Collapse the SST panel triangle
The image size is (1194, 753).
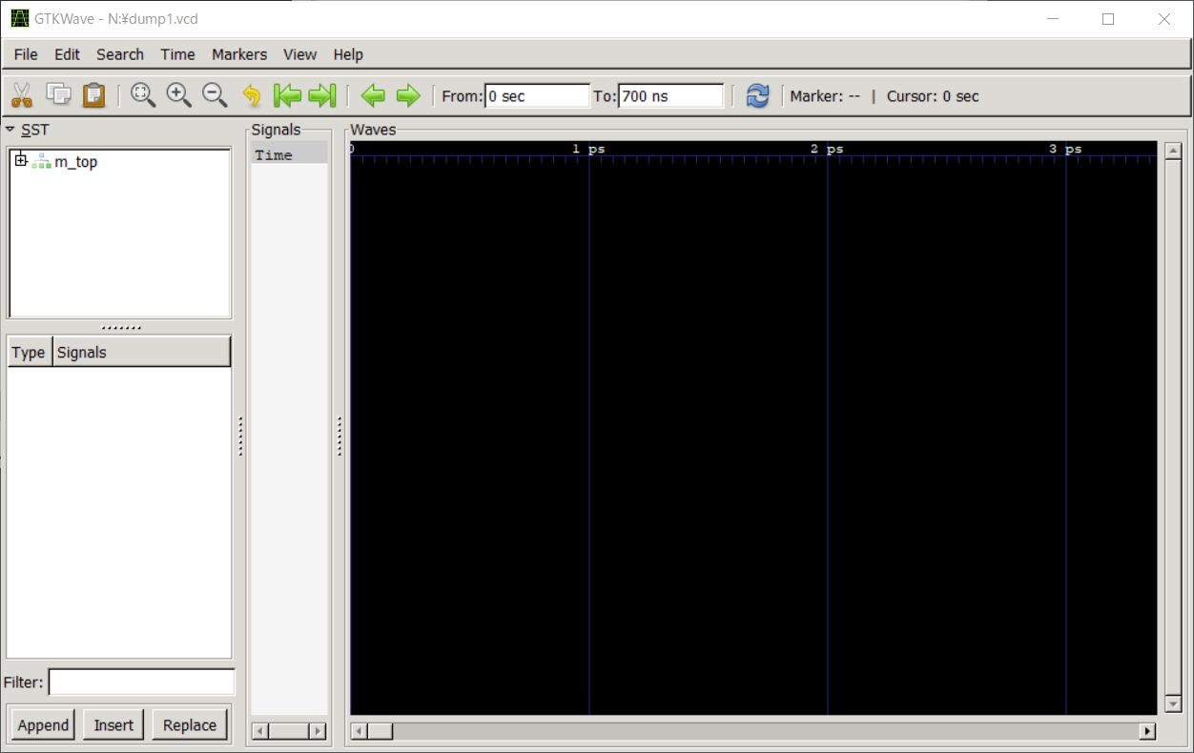[10, 129]
